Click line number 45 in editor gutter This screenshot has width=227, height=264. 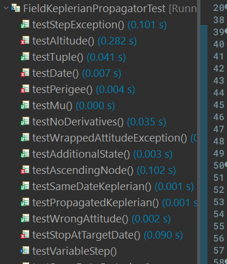coord(219,105)
